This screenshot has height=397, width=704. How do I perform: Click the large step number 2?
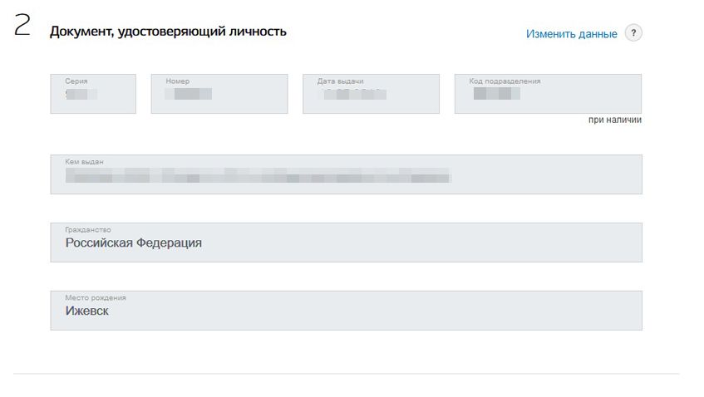click(x=22, y=25)
